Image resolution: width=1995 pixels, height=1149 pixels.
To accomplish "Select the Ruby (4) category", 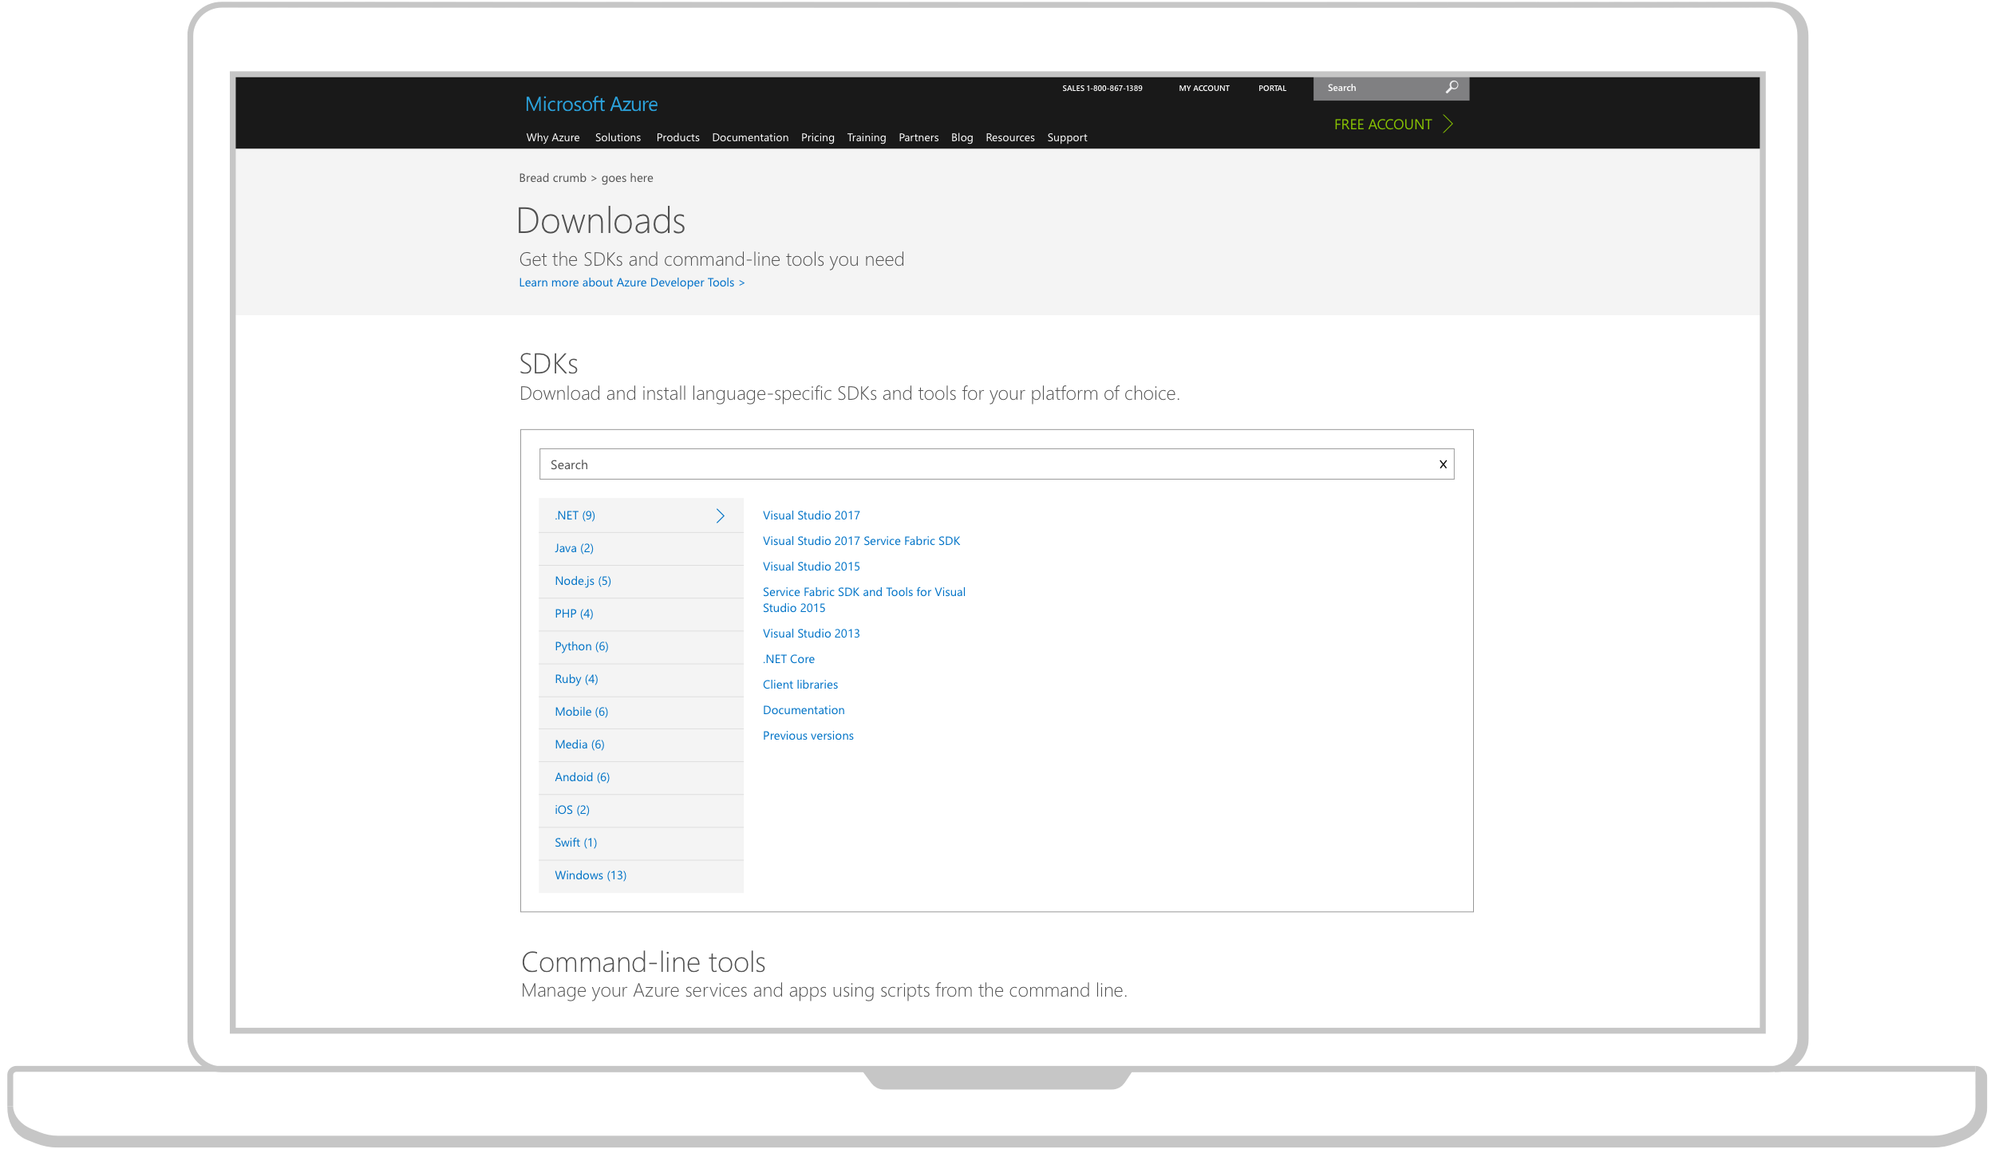I will click(x=641, y=679).
